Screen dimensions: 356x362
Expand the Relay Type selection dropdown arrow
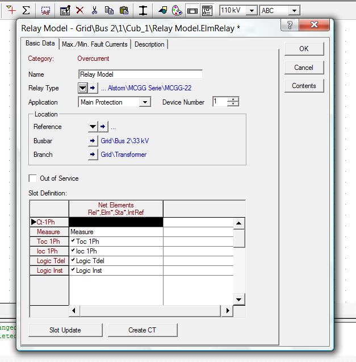pos(83,88)
